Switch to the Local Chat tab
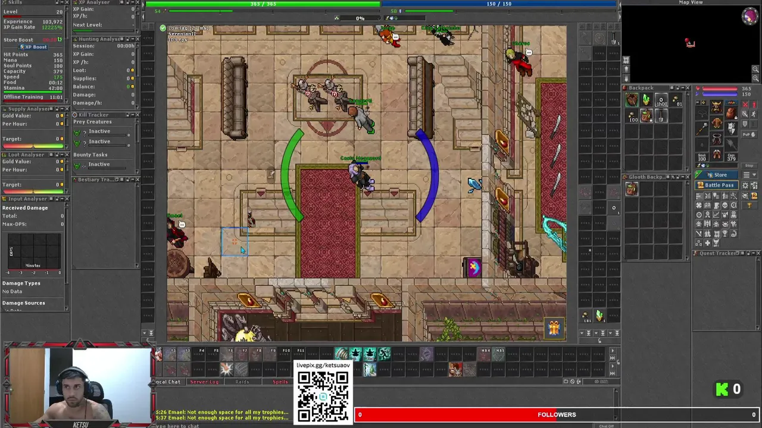 (168, 382)
